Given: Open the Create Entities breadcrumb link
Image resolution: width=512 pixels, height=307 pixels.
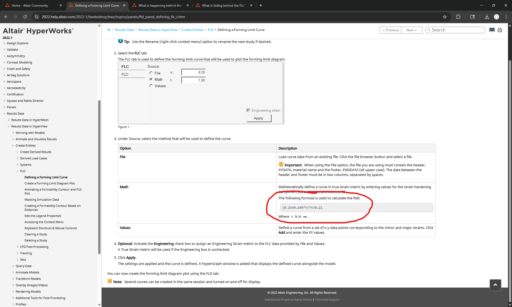Looking at the screenshot, I should [193, 30].
